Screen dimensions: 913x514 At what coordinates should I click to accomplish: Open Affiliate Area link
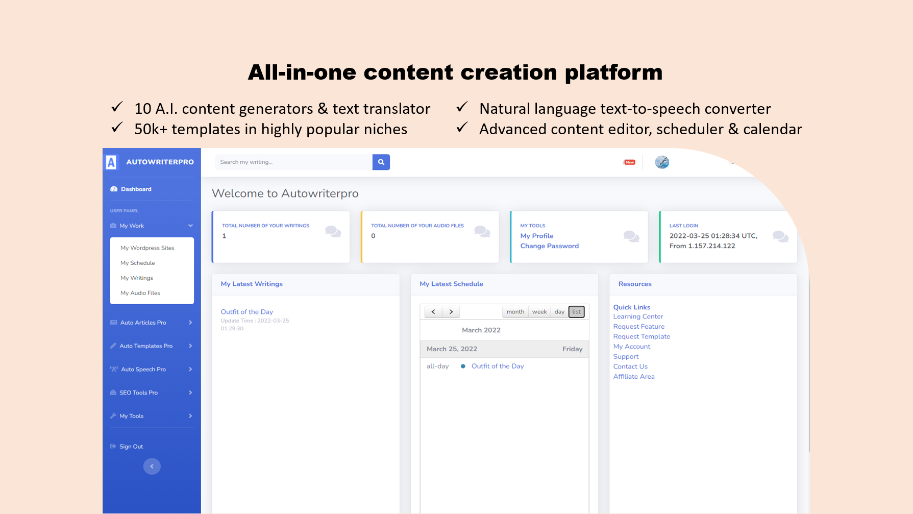[634, 377]
